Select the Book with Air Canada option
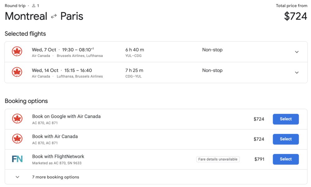 point(285,139)
